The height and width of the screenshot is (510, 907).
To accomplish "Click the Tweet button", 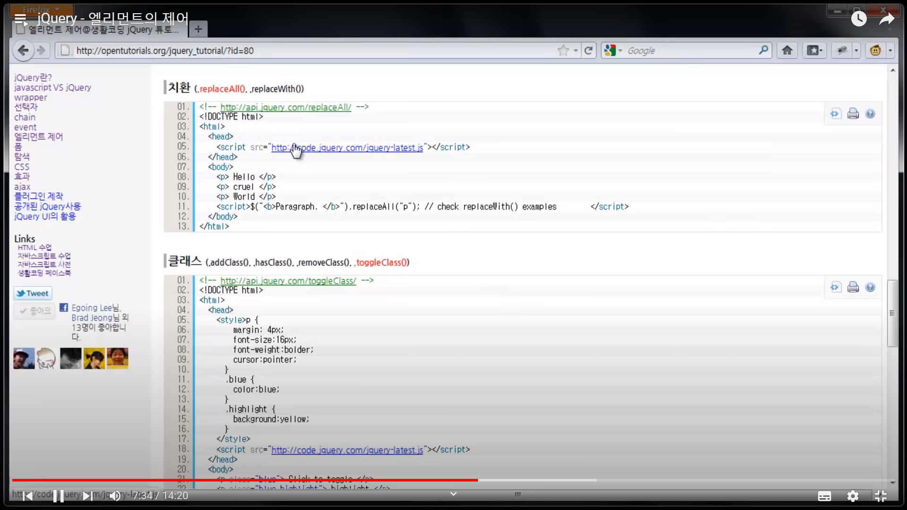I will pyautogui.click(x=33, y=293).
